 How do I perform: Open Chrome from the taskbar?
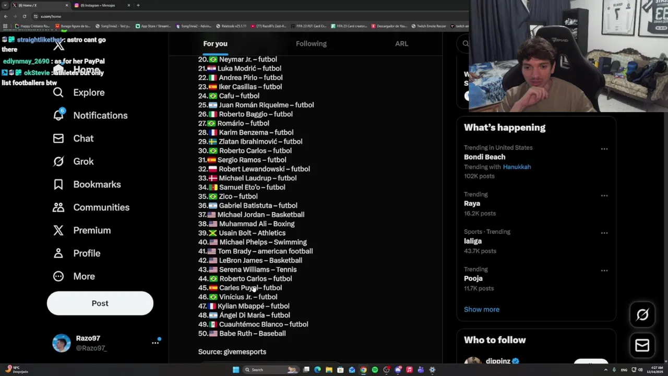point(363,370)
